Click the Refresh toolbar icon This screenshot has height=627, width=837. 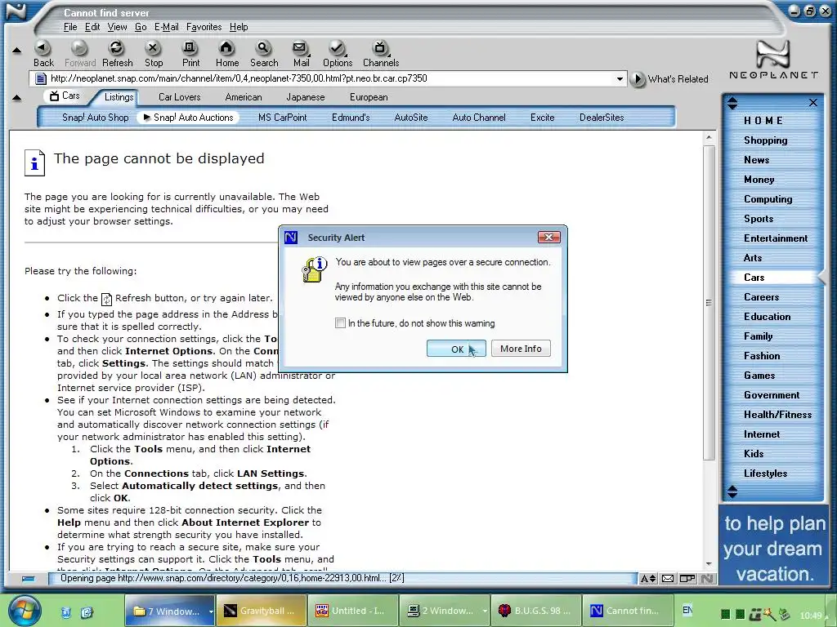pyautogui.click(x=116, y=49)
